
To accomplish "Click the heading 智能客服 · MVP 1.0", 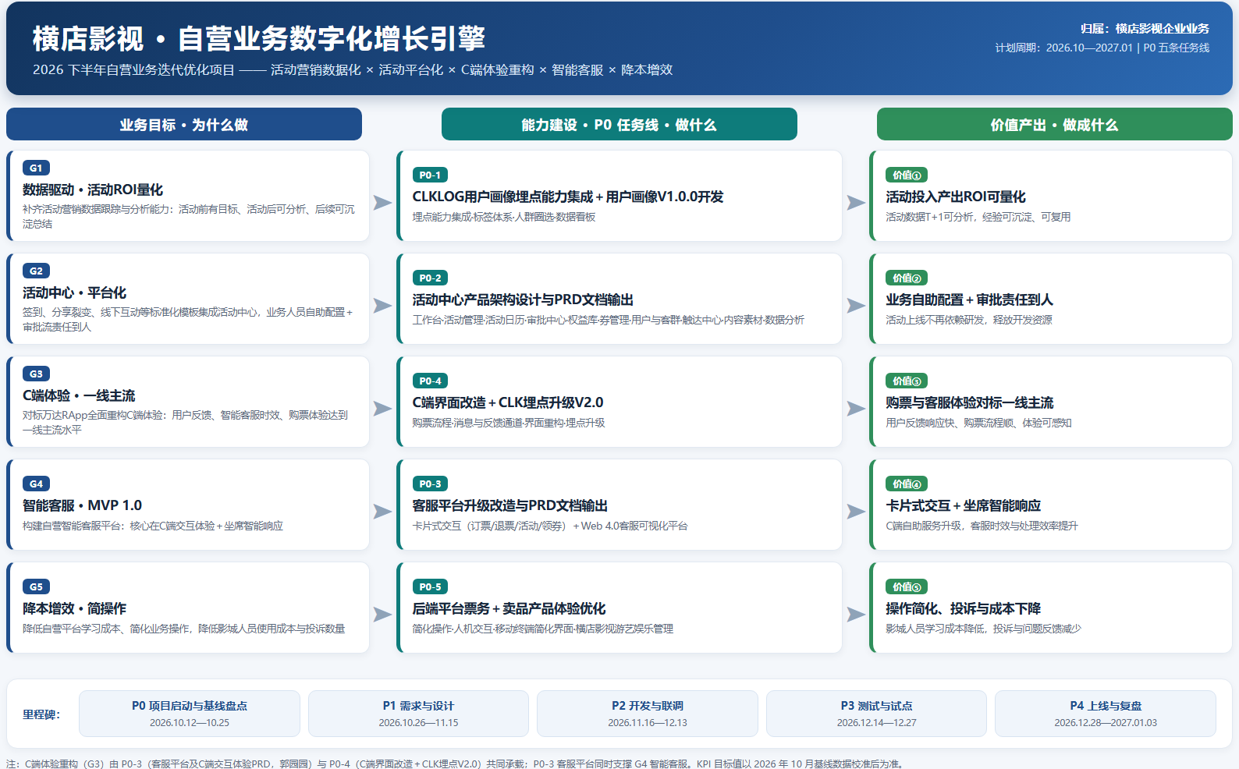I will point(82,505).
